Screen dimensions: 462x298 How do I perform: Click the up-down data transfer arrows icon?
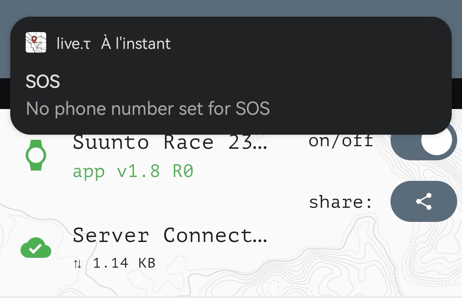point(77,264)
